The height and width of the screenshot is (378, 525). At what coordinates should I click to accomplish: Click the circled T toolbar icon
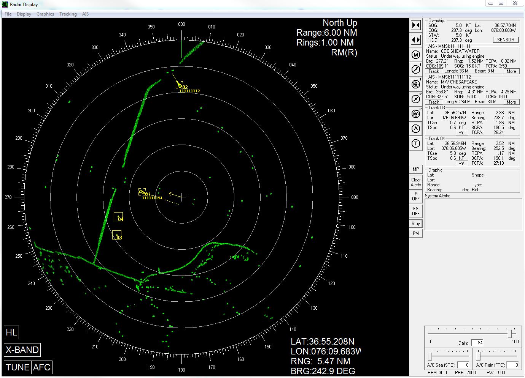[x=416, y=143]
